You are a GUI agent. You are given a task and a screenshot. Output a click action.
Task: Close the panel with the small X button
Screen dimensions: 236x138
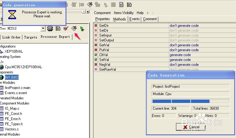pyautogui.click(x=88, y=12)
